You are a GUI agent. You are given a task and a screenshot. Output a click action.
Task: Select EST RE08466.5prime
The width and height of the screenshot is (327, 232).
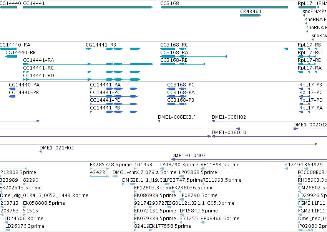pyautogui.click(x=203, y=222)
